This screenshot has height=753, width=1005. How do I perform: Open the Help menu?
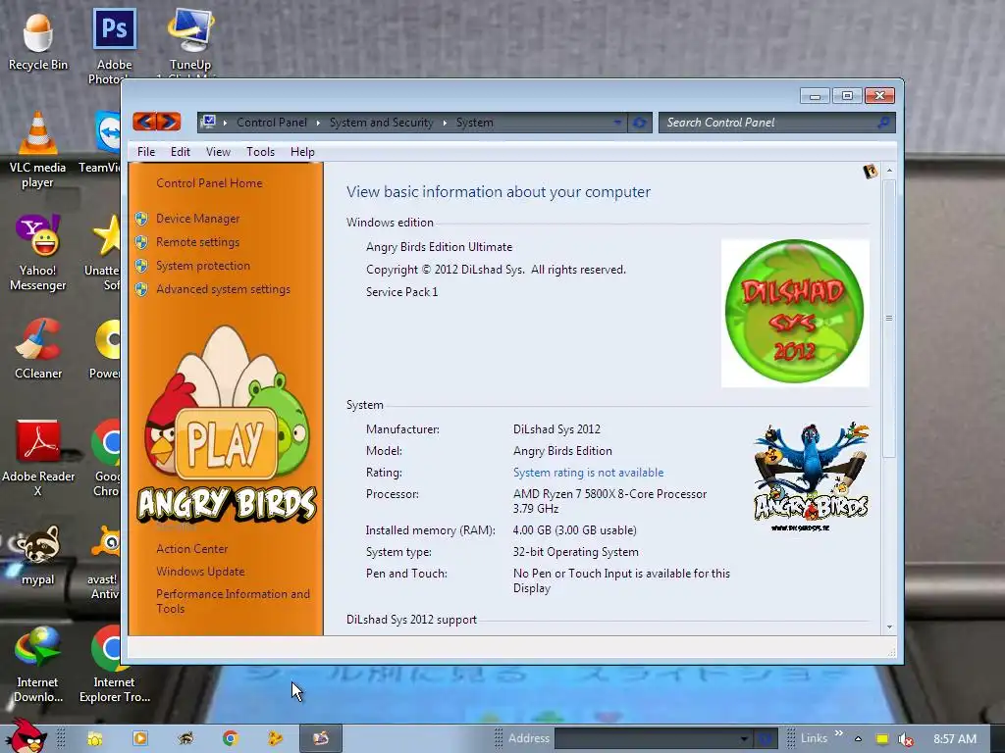tap(302, 152)
